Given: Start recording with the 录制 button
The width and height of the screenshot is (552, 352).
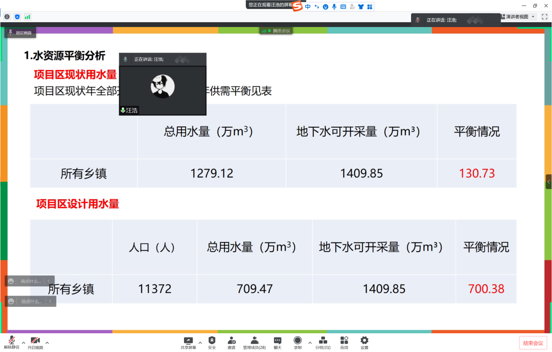Looking at the screenshot, I should (298, 341).
